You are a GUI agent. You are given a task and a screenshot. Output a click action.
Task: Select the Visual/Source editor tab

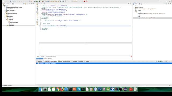tap(40, 59)
